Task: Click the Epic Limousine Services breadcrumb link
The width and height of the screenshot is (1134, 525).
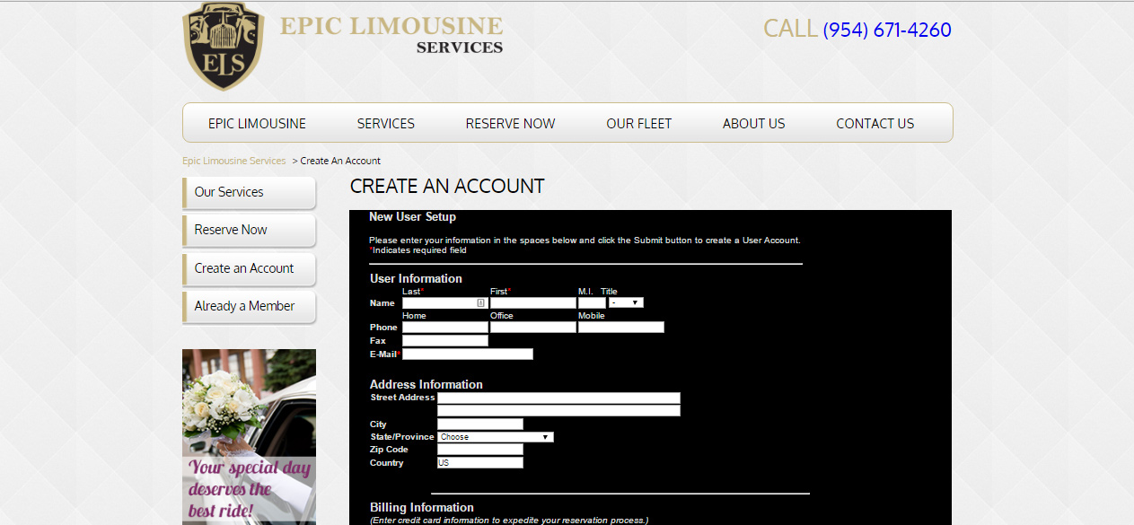Action: [x=233, y=162]
